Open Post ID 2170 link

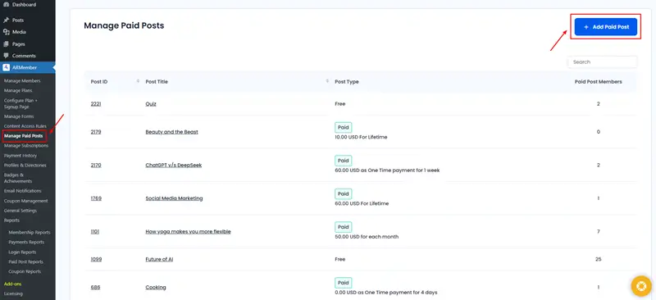tap(96, 166)
